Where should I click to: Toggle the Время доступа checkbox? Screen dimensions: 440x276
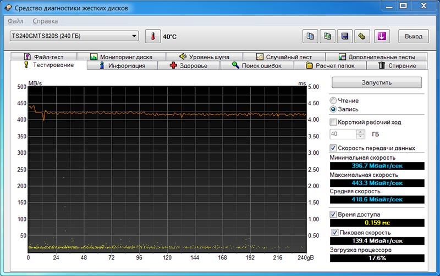point(333,215)
